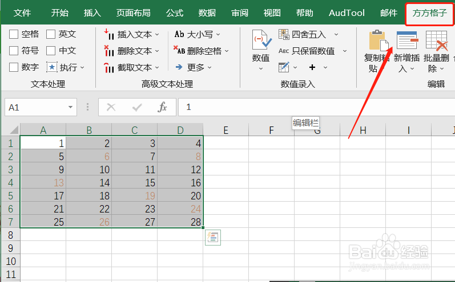The image size is (455, 282).
Task: Switch to the 视图 ribbon tab
Action: [x=272, y=13]
